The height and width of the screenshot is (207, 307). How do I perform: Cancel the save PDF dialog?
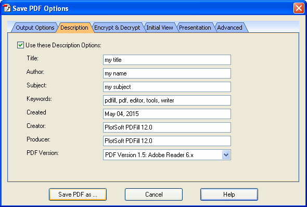(153, 195)
